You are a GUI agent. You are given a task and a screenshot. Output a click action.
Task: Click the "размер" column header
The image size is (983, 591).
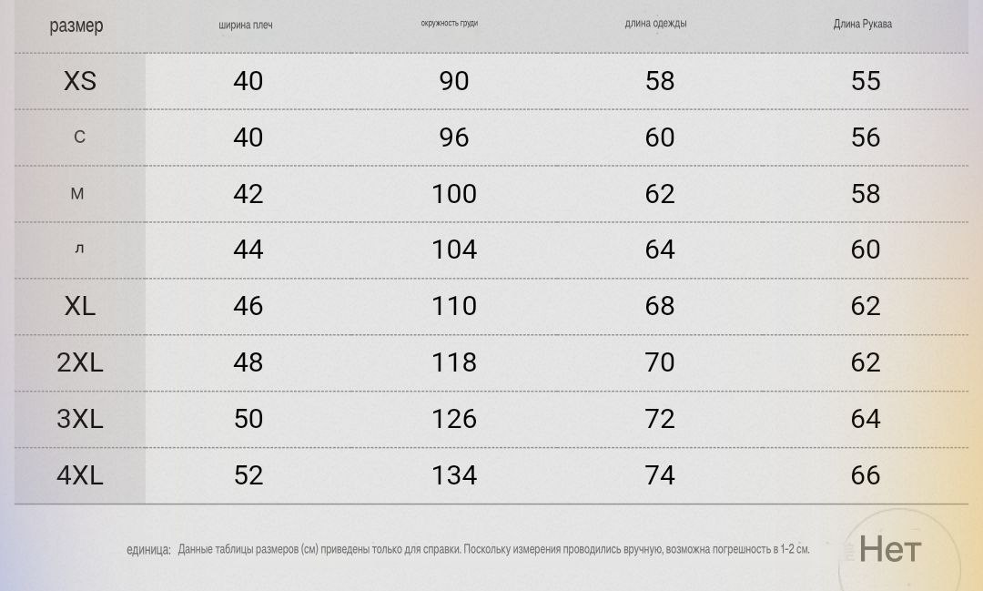tap(76, 25)
